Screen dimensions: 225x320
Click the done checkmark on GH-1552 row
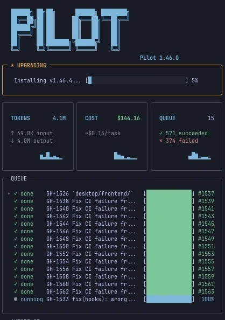16,254
